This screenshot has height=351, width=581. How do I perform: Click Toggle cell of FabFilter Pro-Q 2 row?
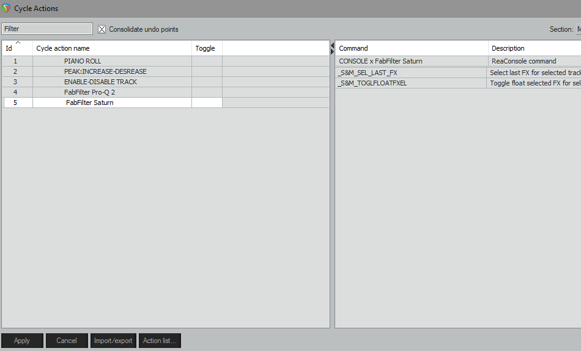pyautogui.click(x=207, y=92)
